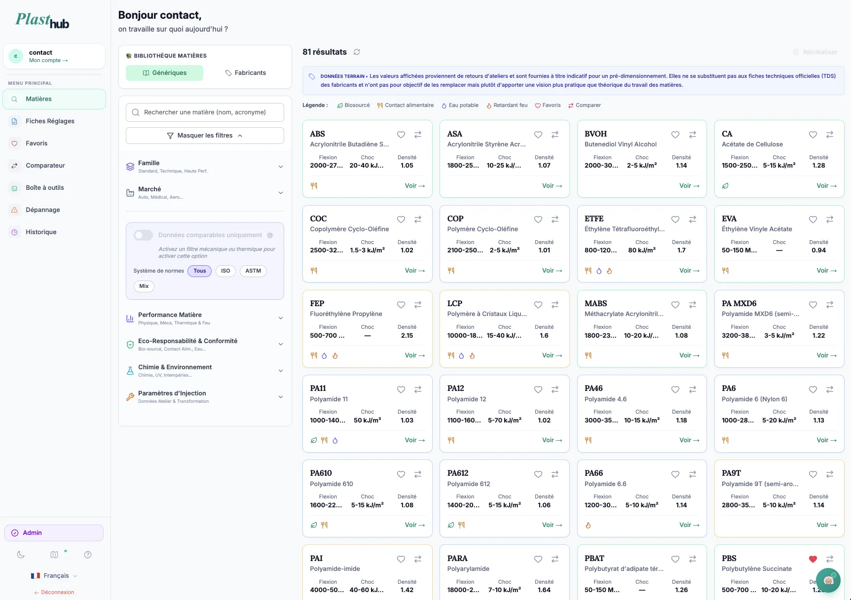Click Voir on the PA66 card

point(689,525)
